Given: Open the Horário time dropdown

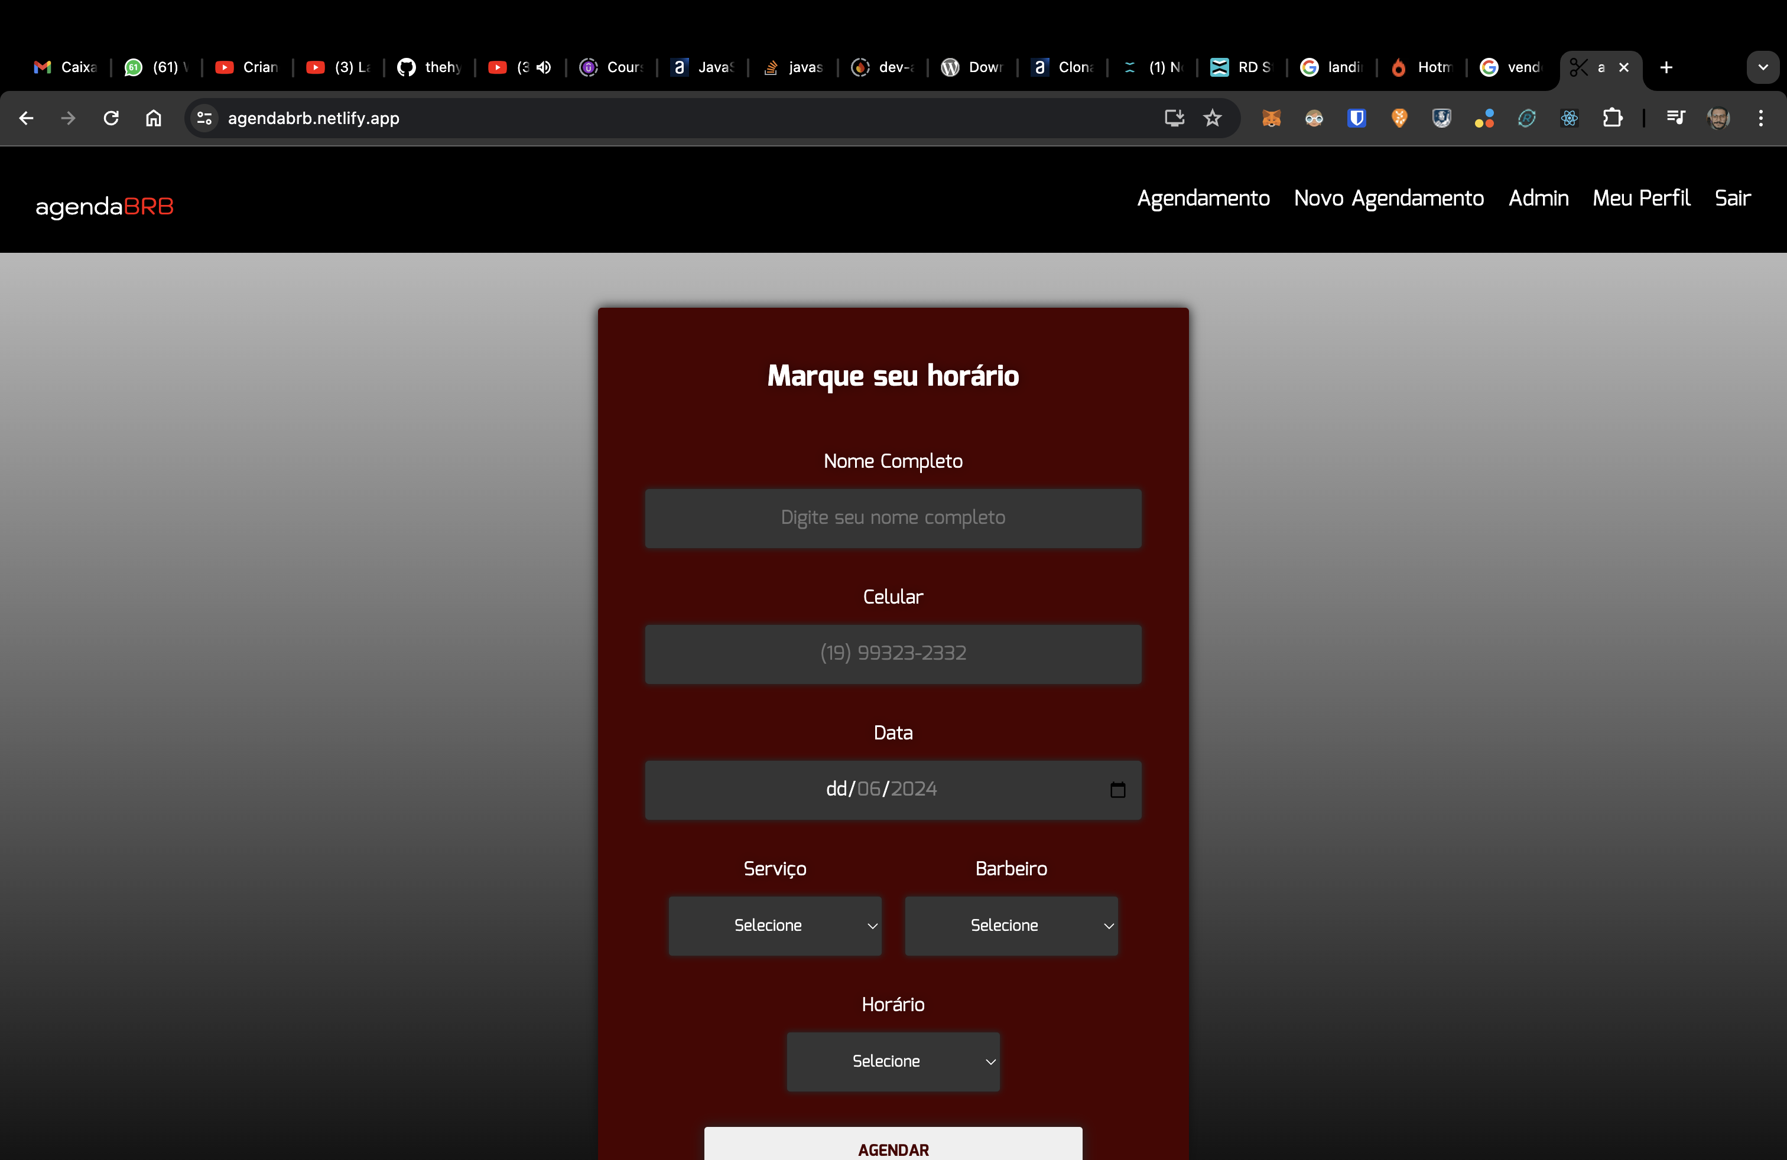Looking at the screenshot, I should tap(893, 1061).
